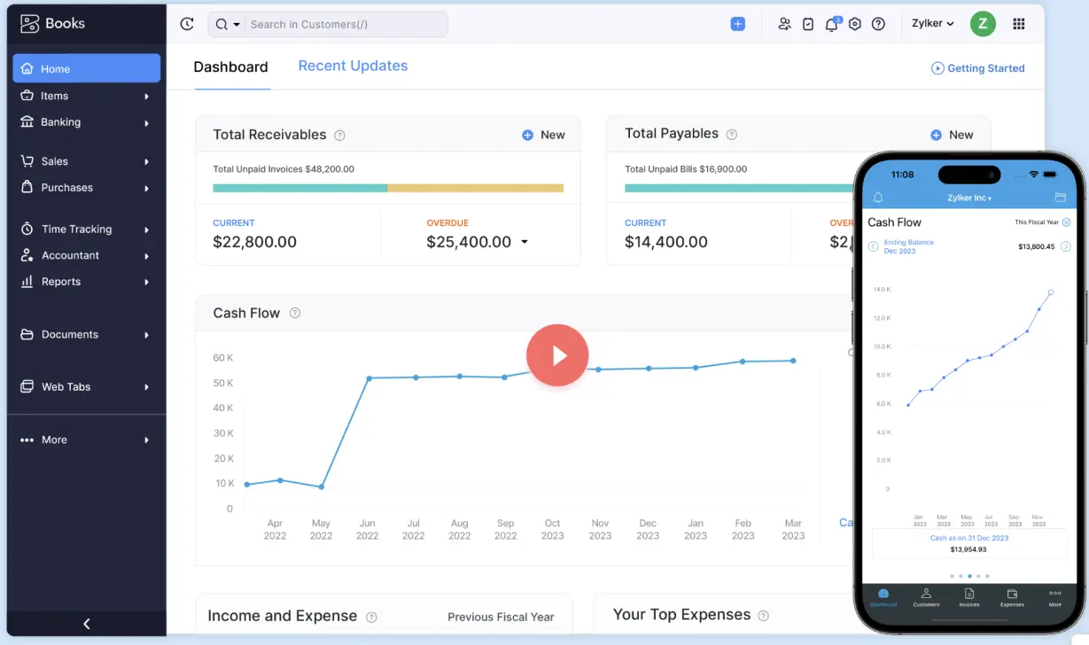Open This Fiscal Year filter on the phone
The image size is (1089, 645).
tap(1042, 222)
